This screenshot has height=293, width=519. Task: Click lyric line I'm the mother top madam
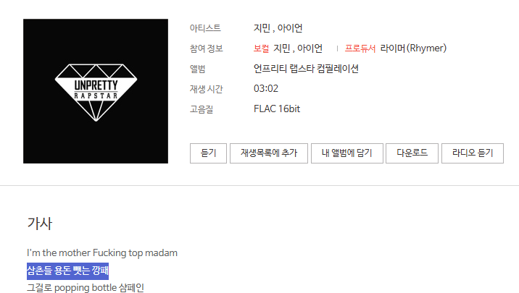coord(102,253)
